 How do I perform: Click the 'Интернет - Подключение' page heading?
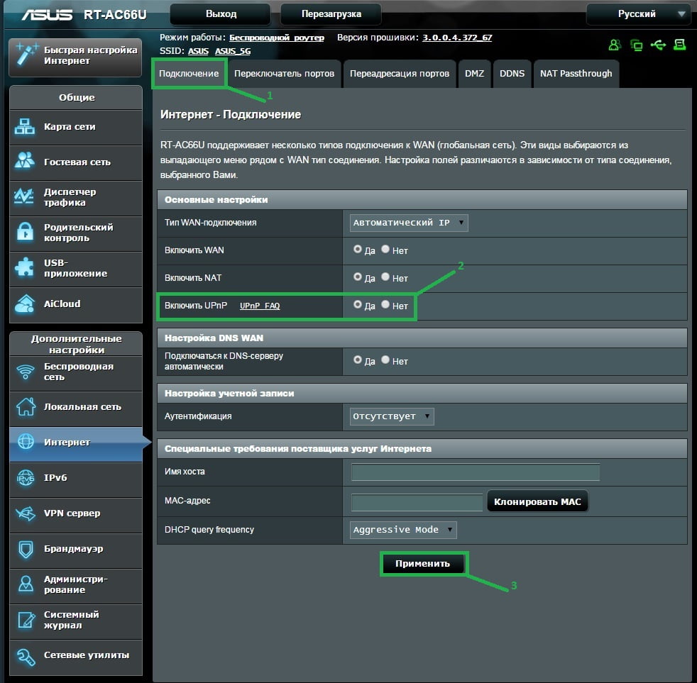(x=231, y=115)
